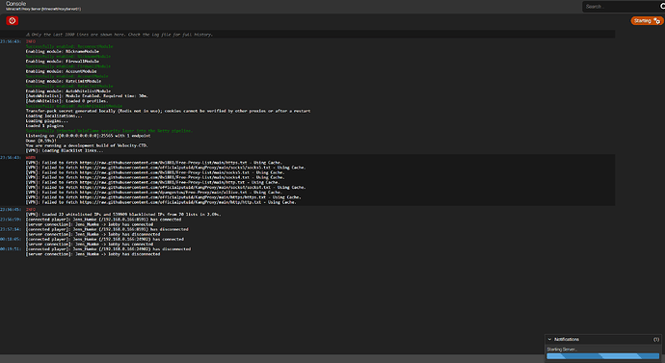This screenshot has height=363, width=665.
Task: Click the search magnifier icon
Action: [662, 7]
